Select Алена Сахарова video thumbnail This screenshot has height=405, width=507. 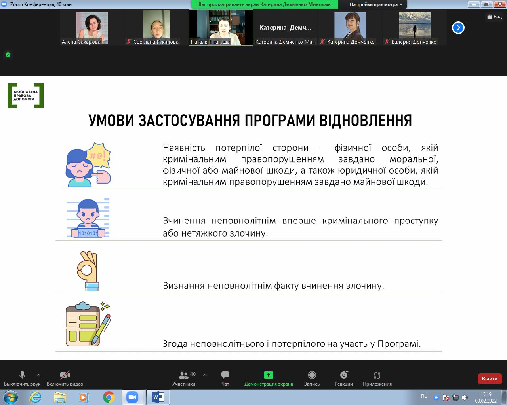coord(92,28)
